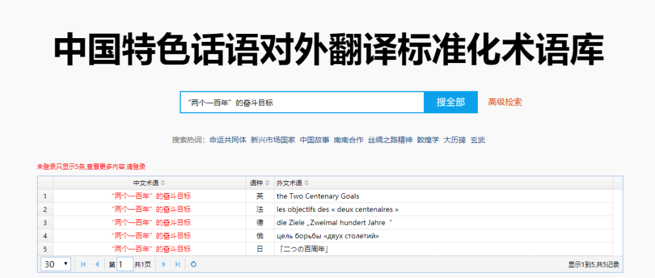Image resolution: width=655 pixels, height=278 pixels.
Task: Sort by 外文术语 column sort icon
Action: tap(307, 183)
